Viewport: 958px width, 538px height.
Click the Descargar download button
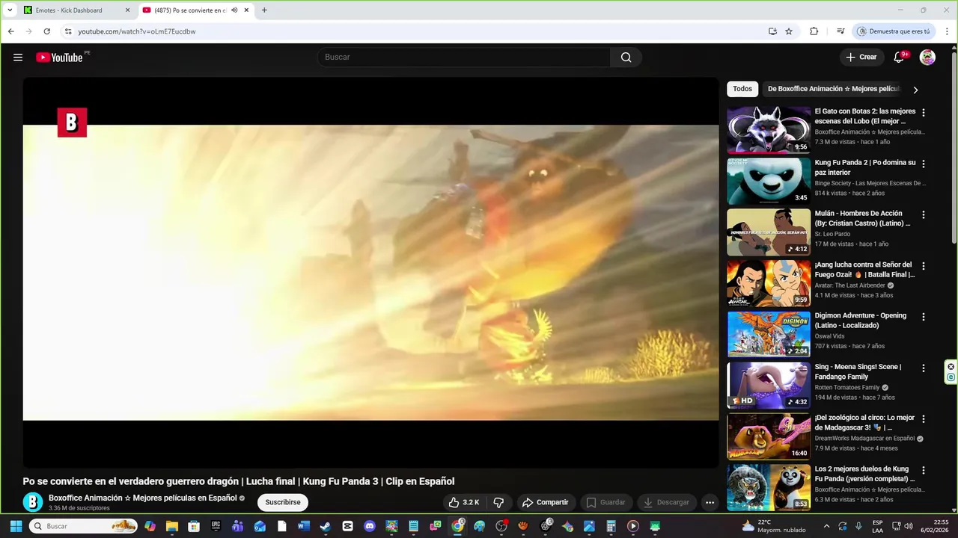666,502
